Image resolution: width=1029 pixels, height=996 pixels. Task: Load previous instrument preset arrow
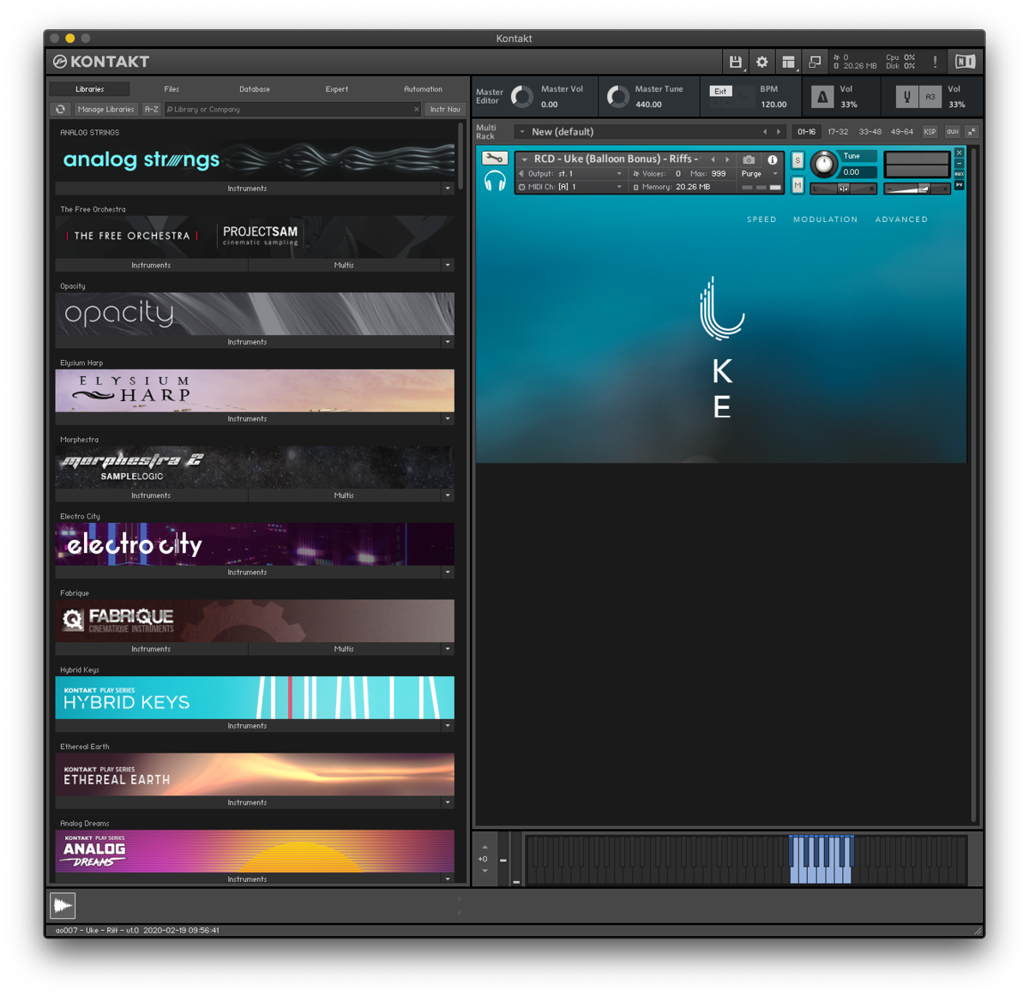(x=713, y=159)
